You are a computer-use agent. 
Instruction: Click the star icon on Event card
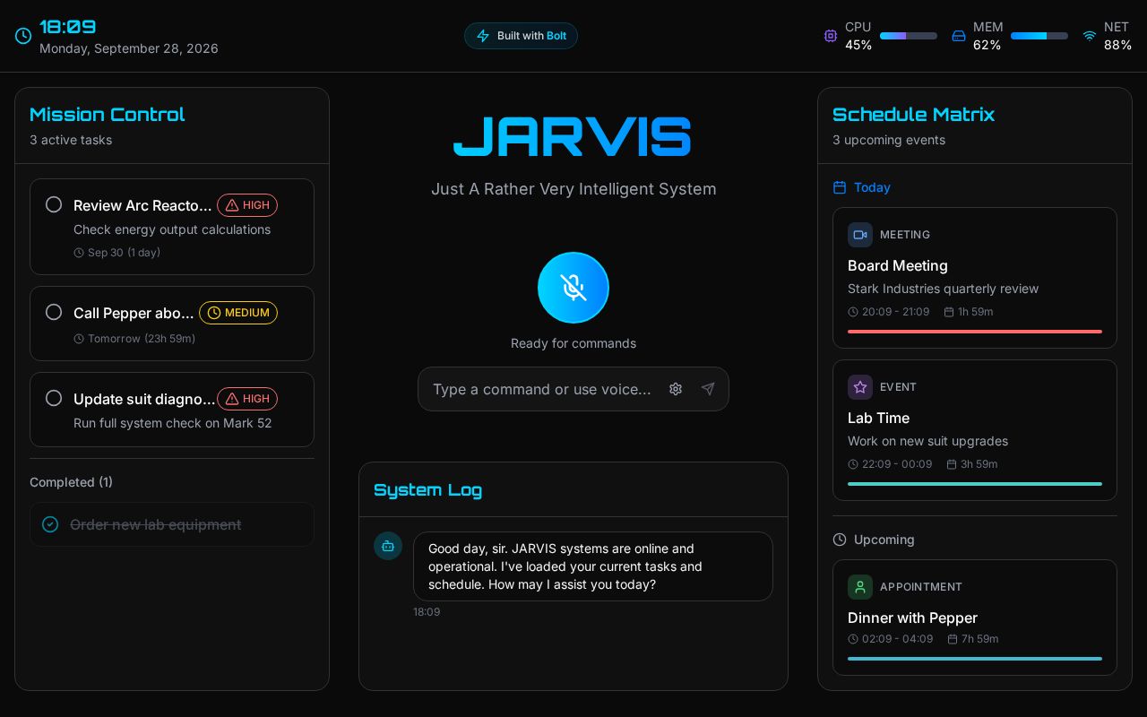[x=860, y=387]
